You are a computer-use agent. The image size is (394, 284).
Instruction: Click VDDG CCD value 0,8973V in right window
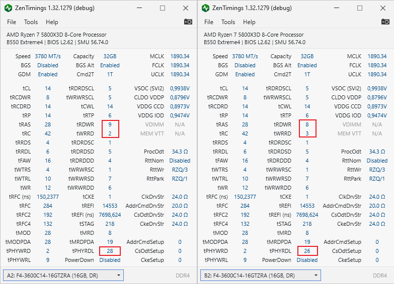coord(377,106)
